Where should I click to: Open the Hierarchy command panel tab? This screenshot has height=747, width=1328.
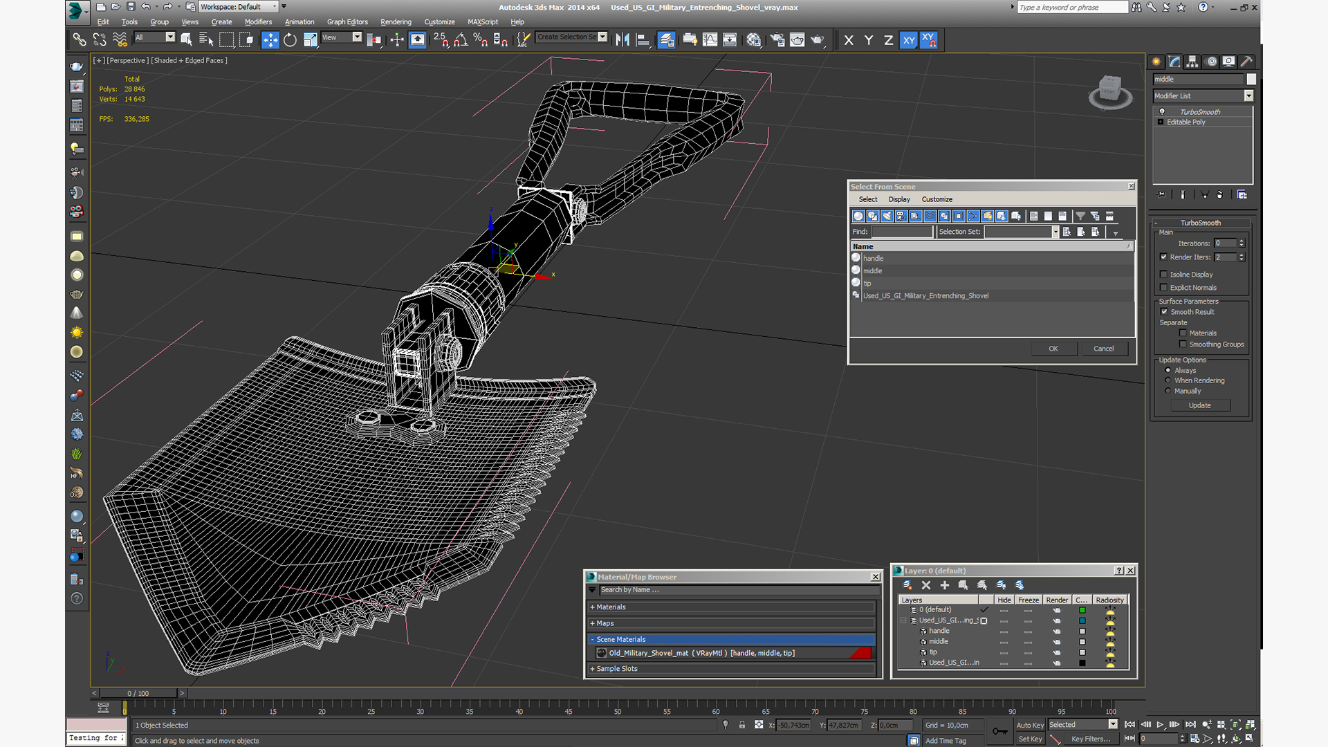click(1192, 62)
